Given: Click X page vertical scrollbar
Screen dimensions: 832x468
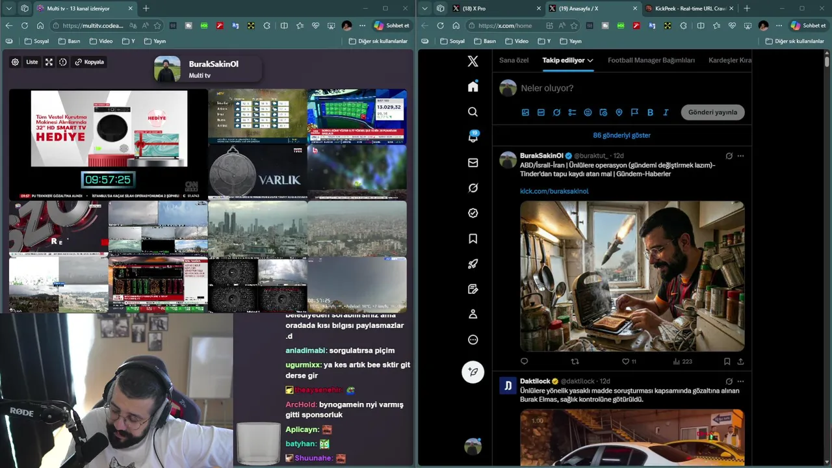Looking at the screenshot, I should [x=827, y=62].
